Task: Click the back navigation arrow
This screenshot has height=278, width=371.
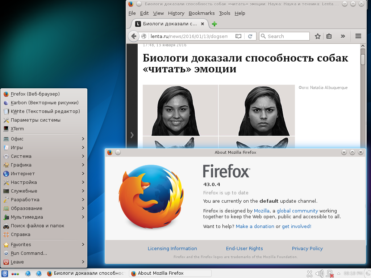Action: [x=134, y=36]
